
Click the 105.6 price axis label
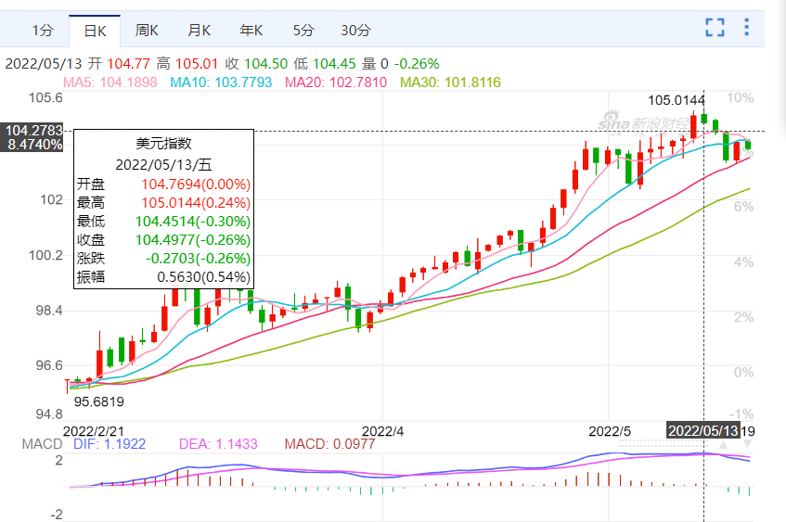[45, 97]
